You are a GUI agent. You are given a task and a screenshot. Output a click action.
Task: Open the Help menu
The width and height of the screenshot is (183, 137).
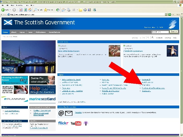pyautogui.click(x=32, y=5)
